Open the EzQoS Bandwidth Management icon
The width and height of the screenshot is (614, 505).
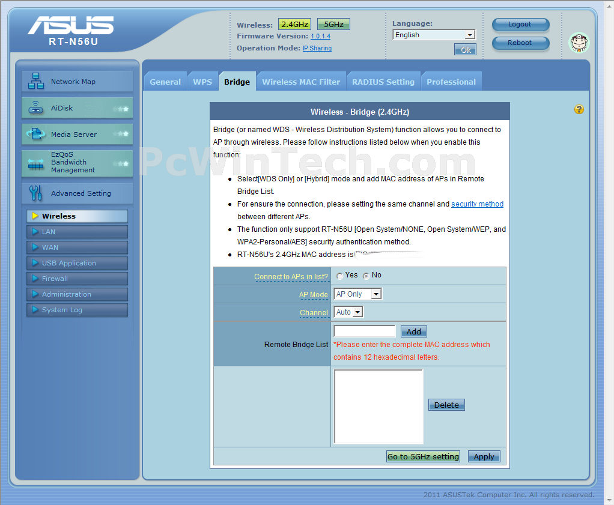coord(36,163)
